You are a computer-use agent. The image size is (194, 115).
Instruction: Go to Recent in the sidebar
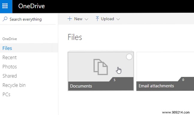(9, 57)
